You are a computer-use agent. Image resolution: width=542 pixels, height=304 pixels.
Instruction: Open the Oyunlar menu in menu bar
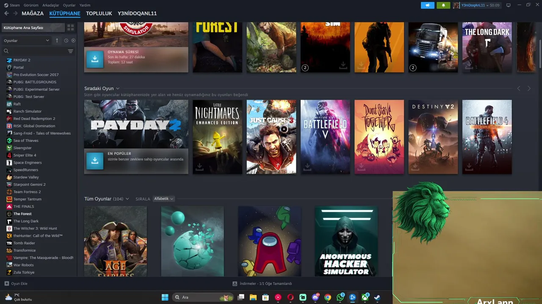tap(69, 5)
